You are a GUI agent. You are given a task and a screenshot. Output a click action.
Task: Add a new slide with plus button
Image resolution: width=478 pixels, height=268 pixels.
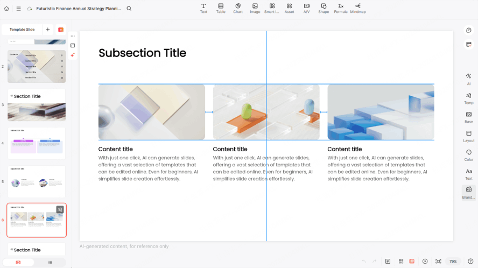point(47,30)
